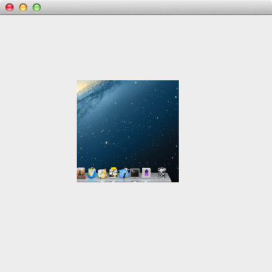
Task: Click the brown drawer app icon in the dock
Action: pos(81,173)
